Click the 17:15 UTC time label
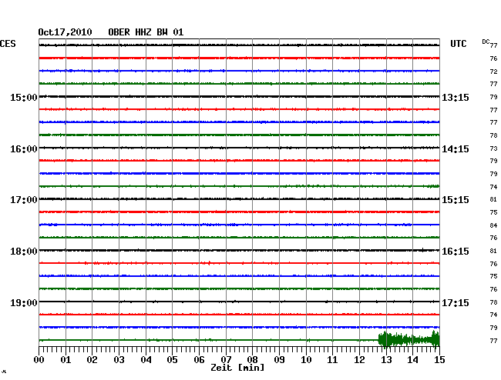Screen dimensions: 501x380 (456, 302)
